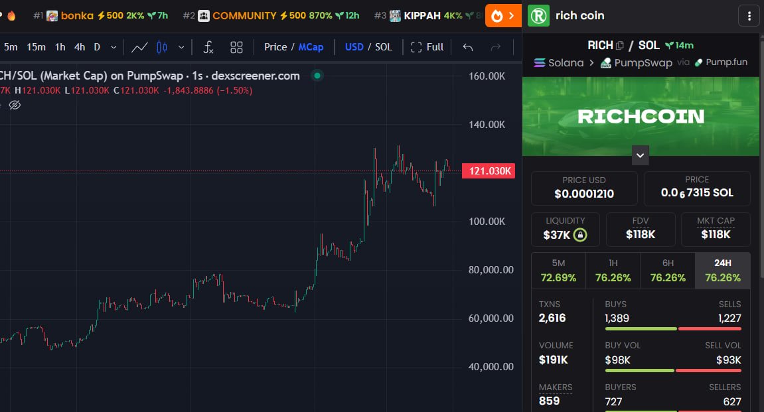Image resolution: width=764 pixels, height=412 pixels.
Task: Click the TXNS 2,616 value
Action: [x=552, y=318]
